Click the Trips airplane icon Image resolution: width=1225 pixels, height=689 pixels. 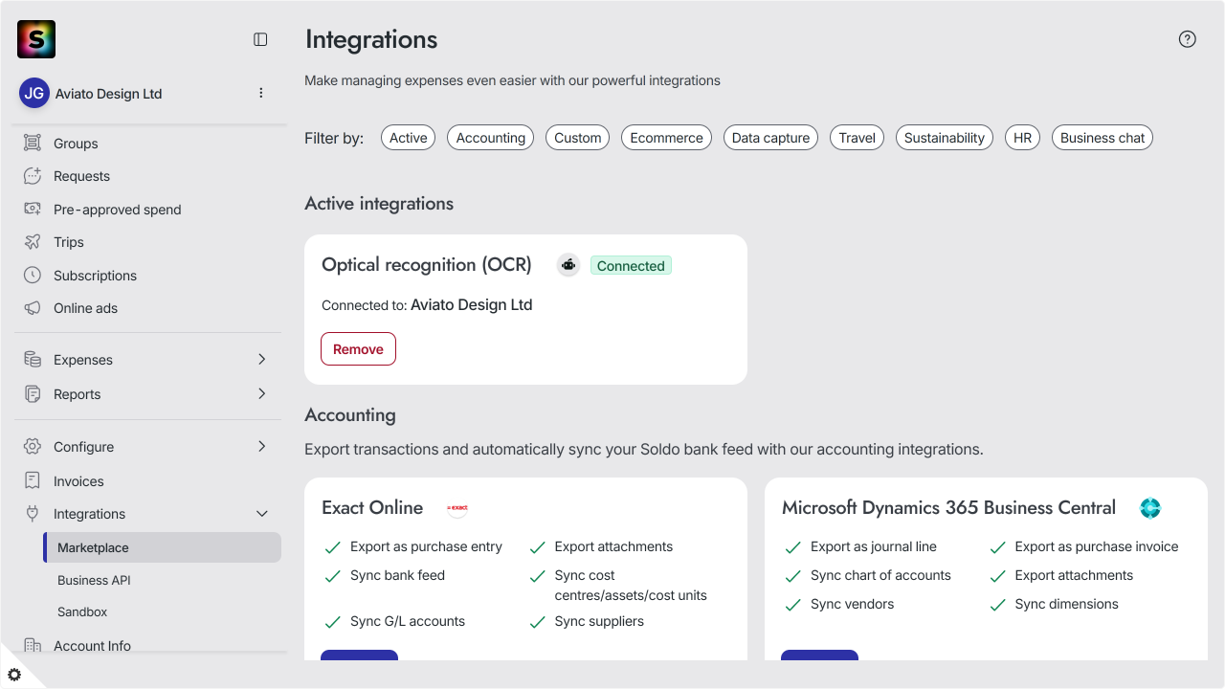pyautogui.click(x=33, y=242)
